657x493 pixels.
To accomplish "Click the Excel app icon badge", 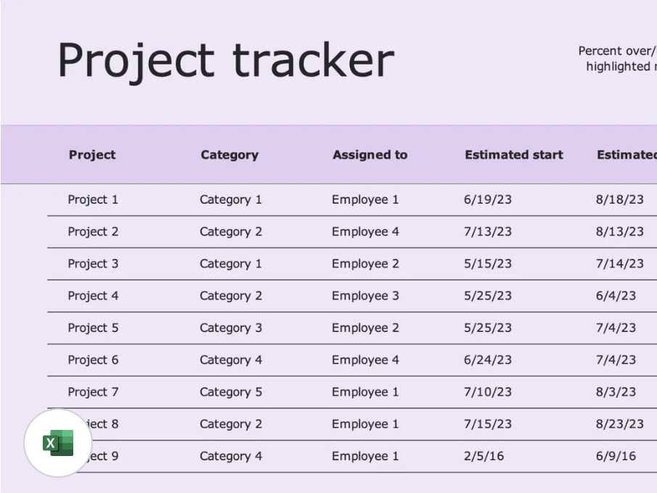I will 58,443.
